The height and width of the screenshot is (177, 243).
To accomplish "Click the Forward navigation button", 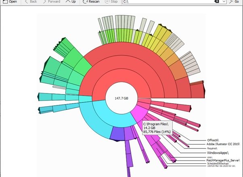I will 51,2.
